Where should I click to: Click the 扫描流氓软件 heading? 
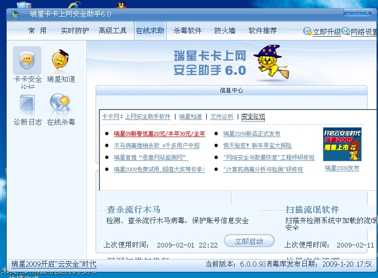click(x=312, y=209)
